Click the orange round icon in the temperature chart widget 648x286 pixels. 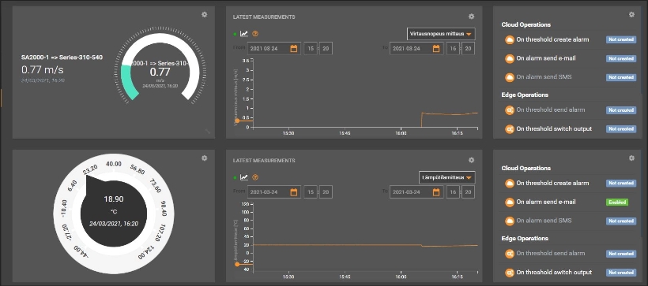(x=255, y=177)
